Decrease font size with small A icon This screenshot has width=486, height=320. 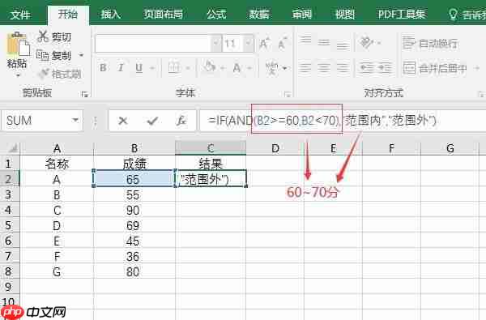tap(282, 44)
